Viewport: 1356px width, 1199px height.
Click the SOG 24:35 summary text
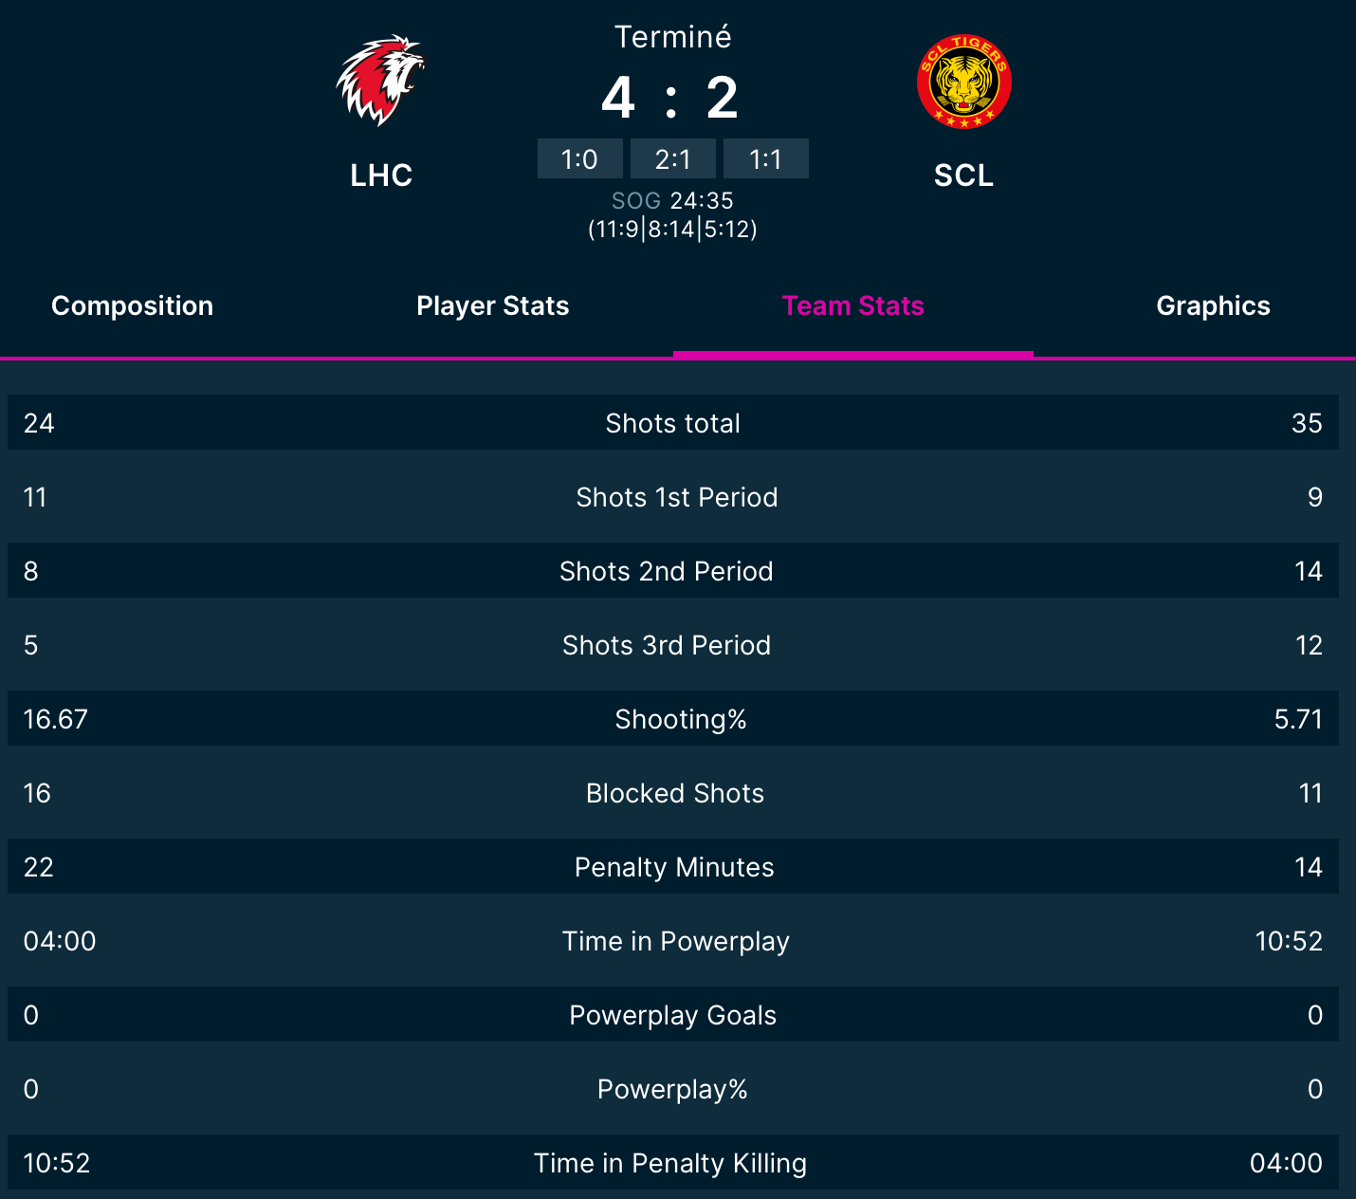pos(672,200)
